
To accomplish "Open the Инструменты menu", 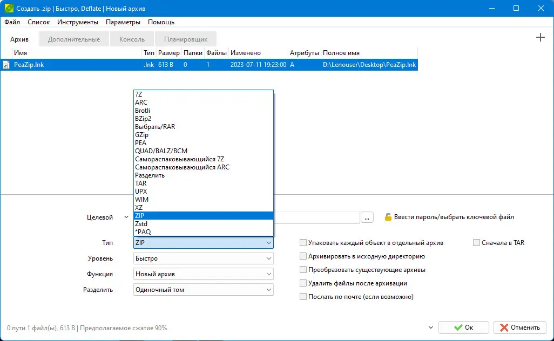I will pos(78,22).
